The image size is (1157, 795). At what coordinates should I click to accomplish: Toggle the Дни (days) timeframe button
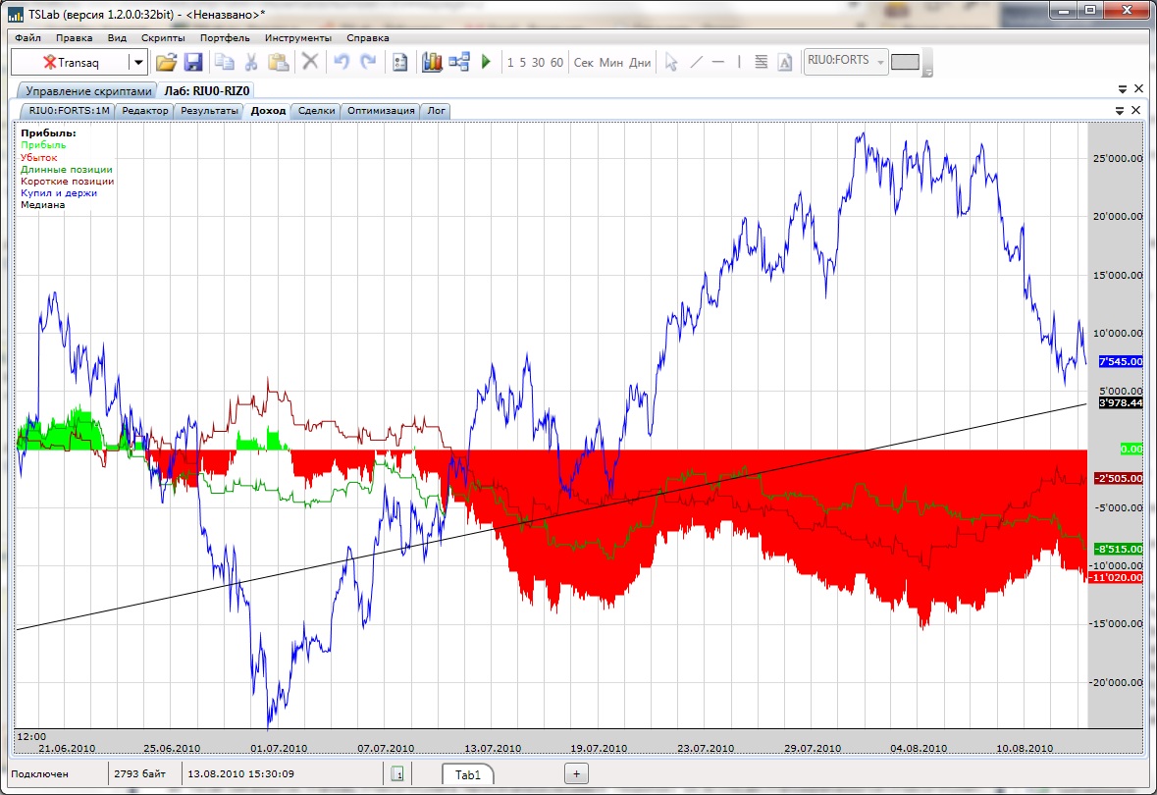[x=640, y=63]
